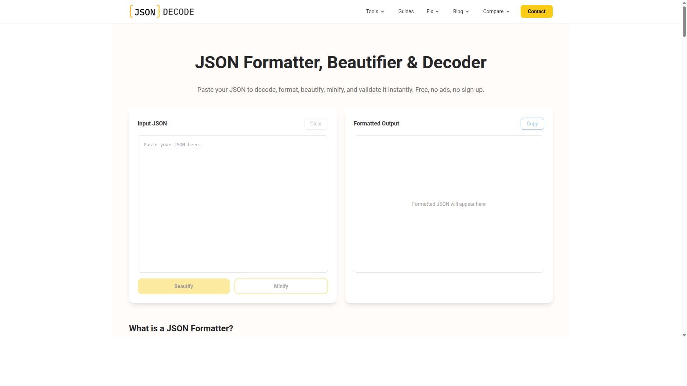
Task: Click the main page title heading
Action: pyautogui.click(x=341, y=63)
